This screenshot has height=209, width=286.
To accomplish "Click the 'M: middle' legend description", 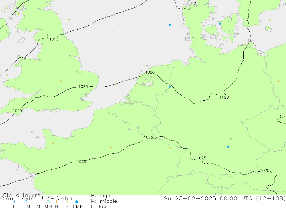I will [104, 201].
